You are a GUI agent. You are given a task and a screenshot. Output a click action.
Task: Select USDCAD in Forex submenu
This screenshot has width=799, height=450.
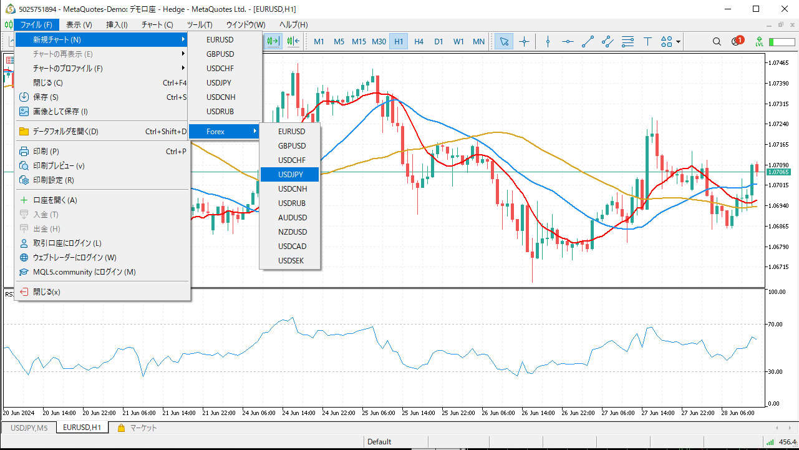[x=290, y=246]
